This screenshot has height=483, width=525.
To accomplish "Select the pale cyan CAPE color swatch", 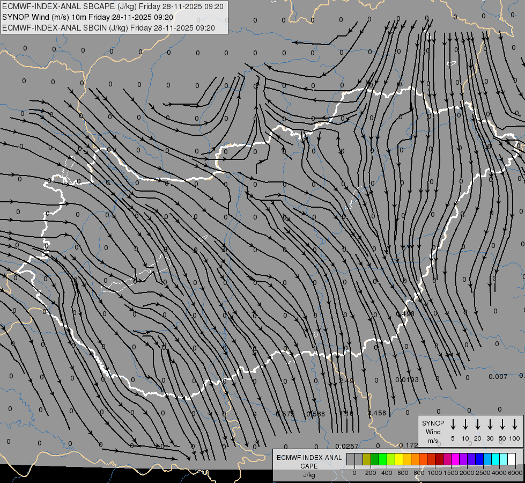I will pos(504,459).
